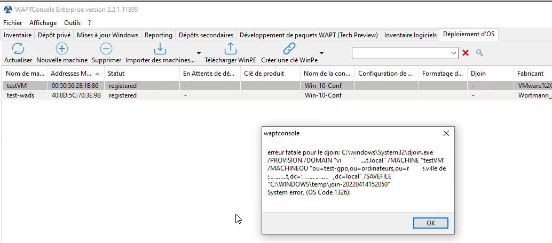Open the Outils menu
The image size is (552, 243).
(72, 23)
